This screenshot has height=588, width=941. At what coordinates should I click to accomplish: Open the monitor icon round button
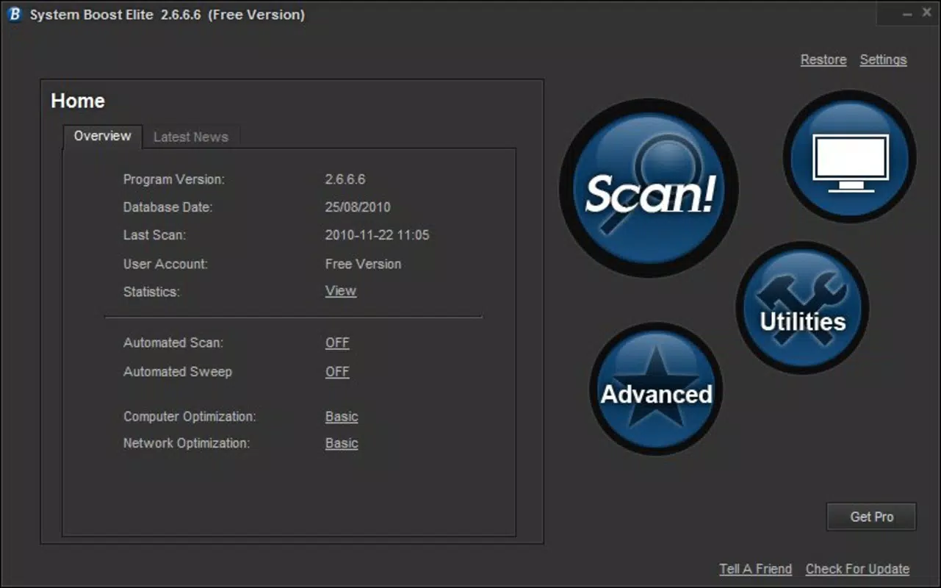point(850,157)
